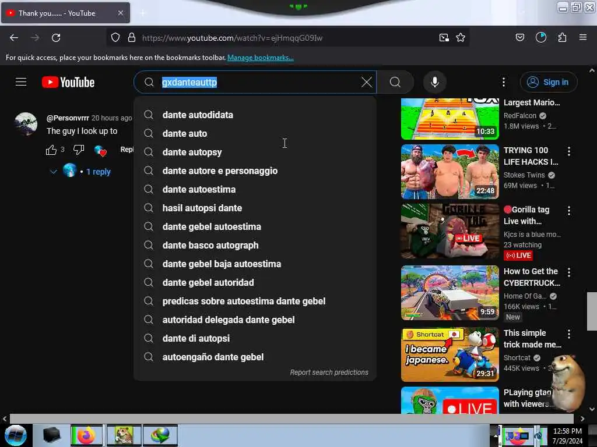The width and height of the screenshot is (597, 447).
Task: Open Manage bookmarks link
Action: (x=261, y=58)
